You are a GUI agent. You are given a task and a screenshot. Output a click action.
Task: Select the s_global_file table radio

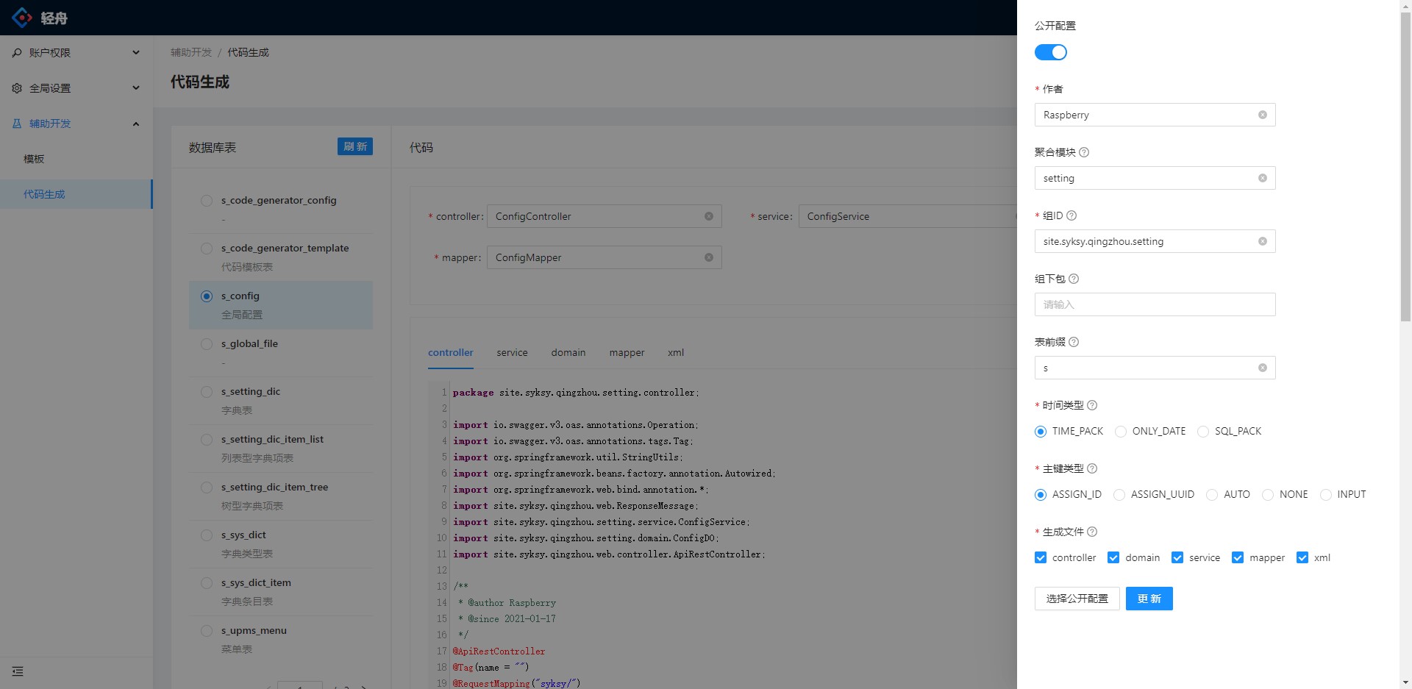click(x=207, y=344)
